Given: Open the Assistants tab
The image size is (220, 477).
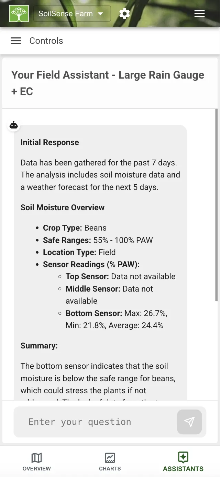Looking at the screenshot, I should (183, 462).
